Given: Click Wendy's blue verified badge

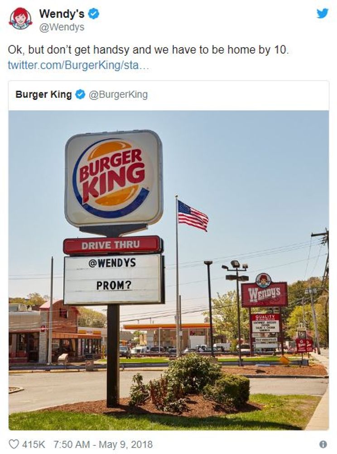Looking at the screenshot, I should click(94, 14).
